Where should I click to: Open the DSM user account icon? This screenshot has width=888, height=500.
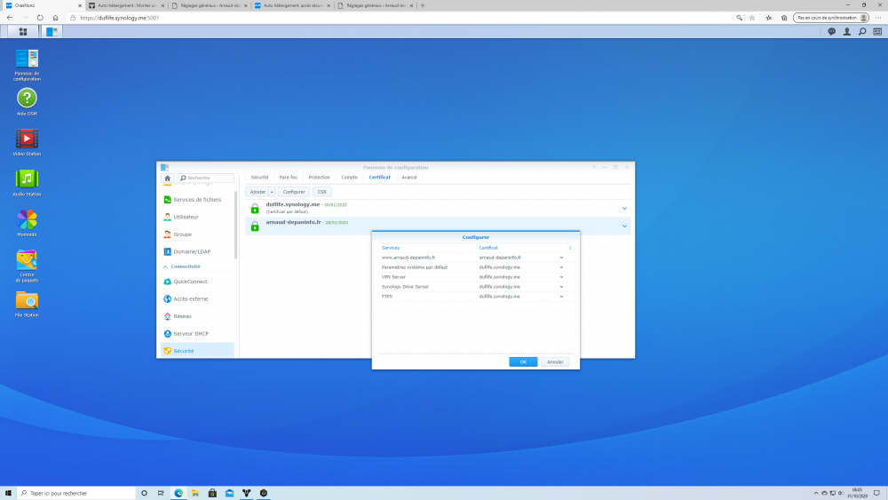[x=847, y=31]
